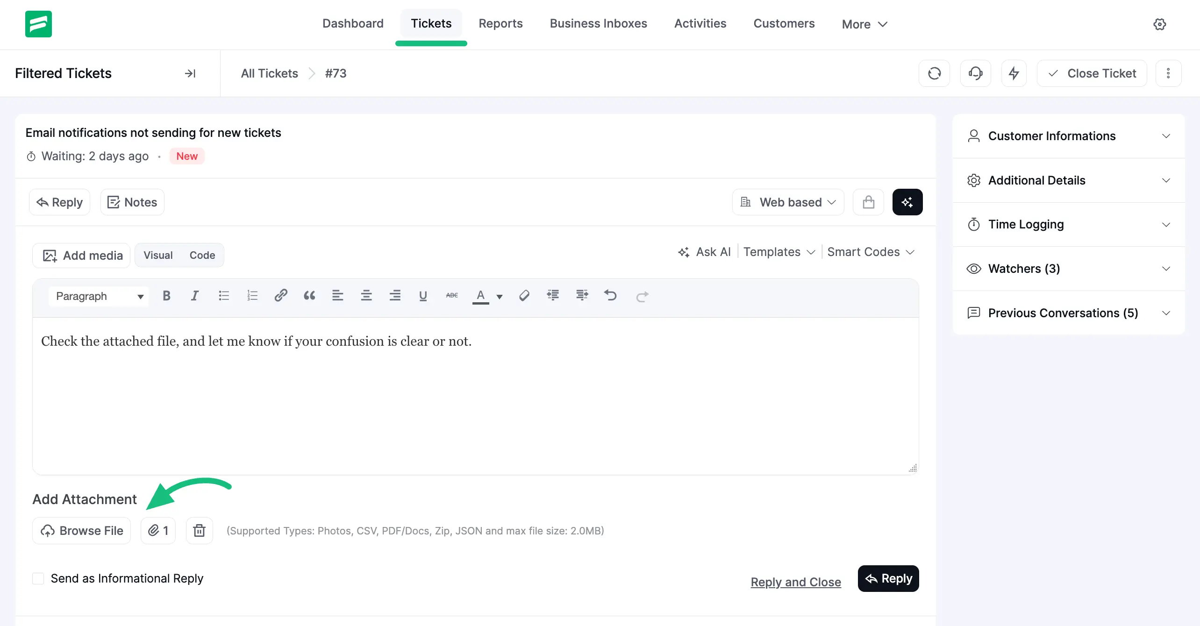Click the delete attachment trash icon
The height and width of the screenshot is (626, 1200).
pos(199,530)
